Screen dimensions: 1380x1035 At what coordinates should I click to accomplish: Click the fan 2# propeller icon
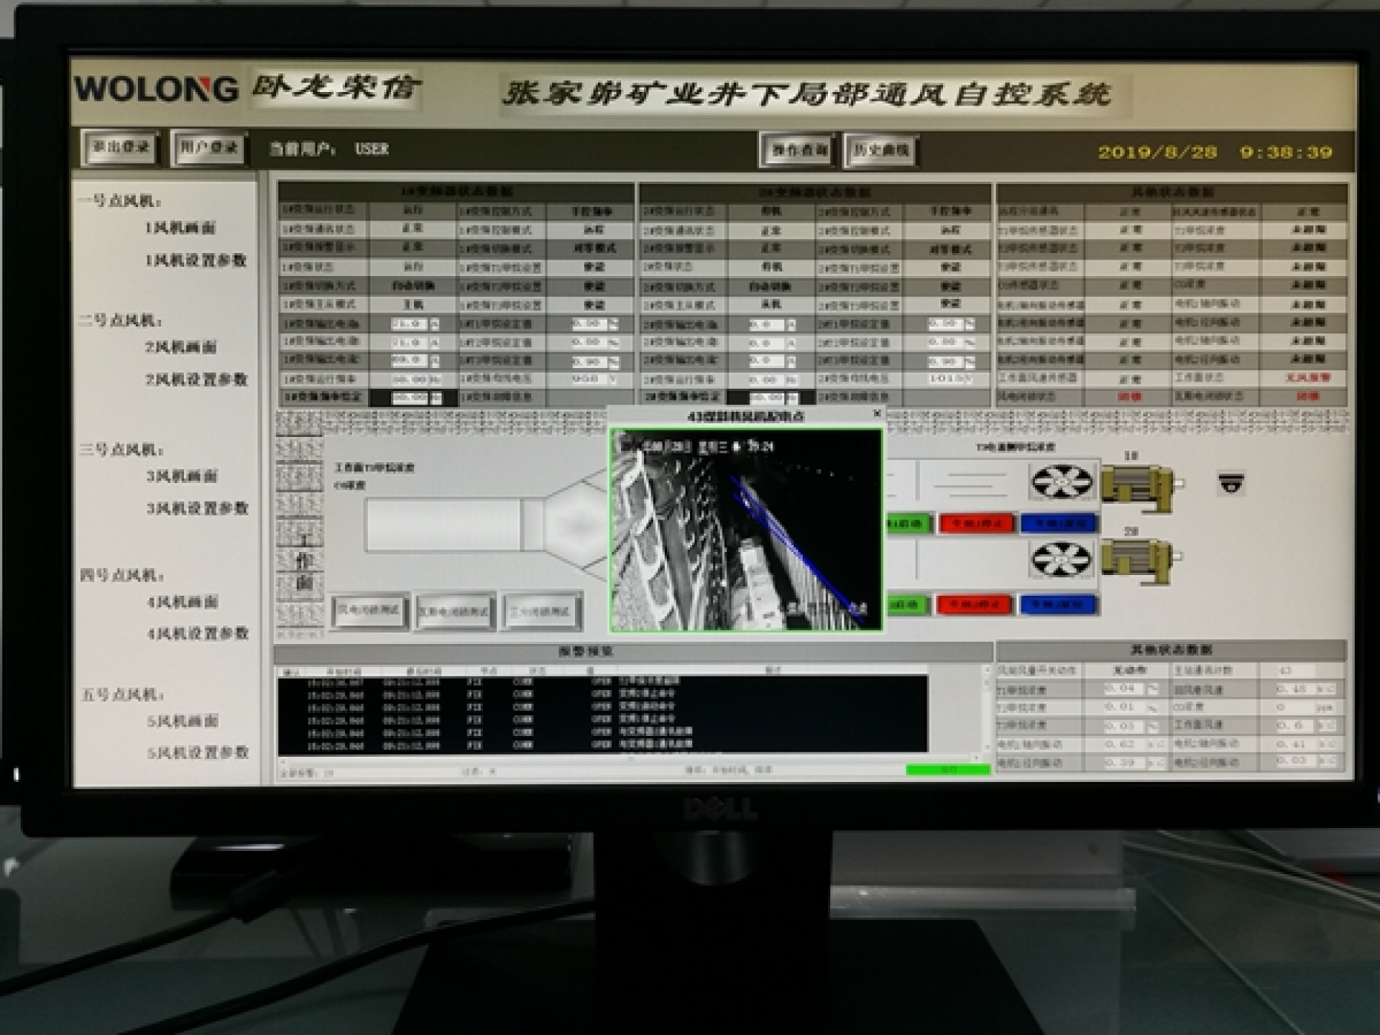(x=1061, y=558)
